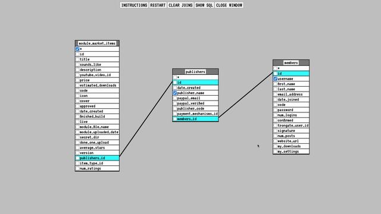Click the youtube_video_id field row

[x=97, y=75]
